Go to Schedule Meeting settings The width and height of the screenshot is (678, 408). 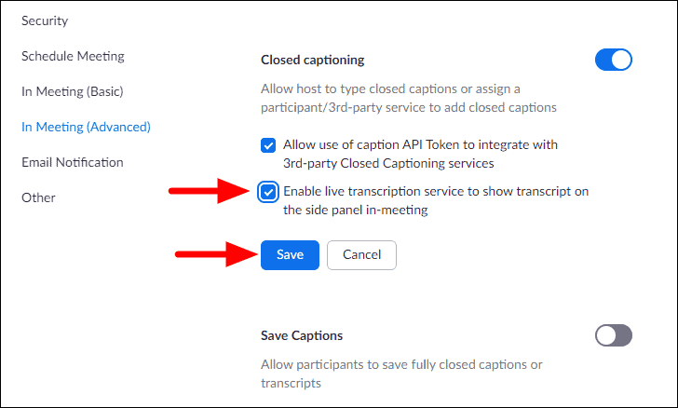click(73, 56)
